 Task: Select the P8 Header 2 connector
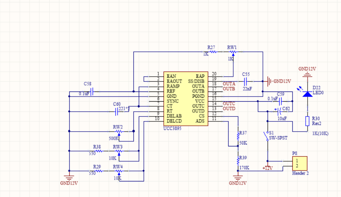point(300,164)
